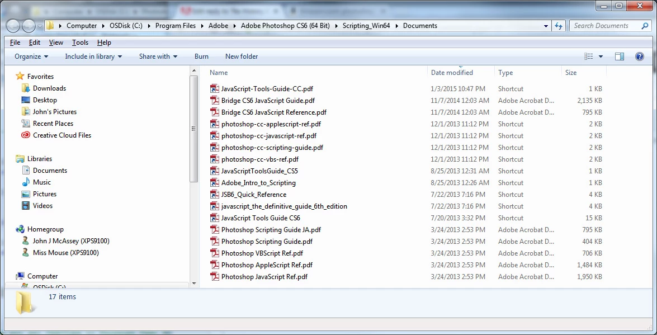Screen dimensions: 657x335
Task: Click the Homegroup icon
Action: click(x=20, y=229)
